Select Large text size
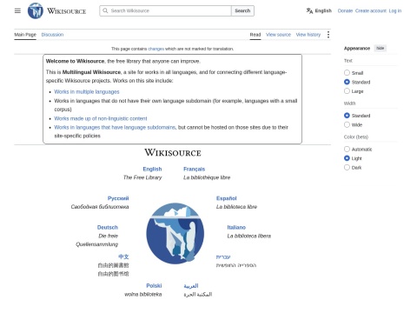Image resolution: width=417 pixels, height=313 pixels. pos(347,91)
